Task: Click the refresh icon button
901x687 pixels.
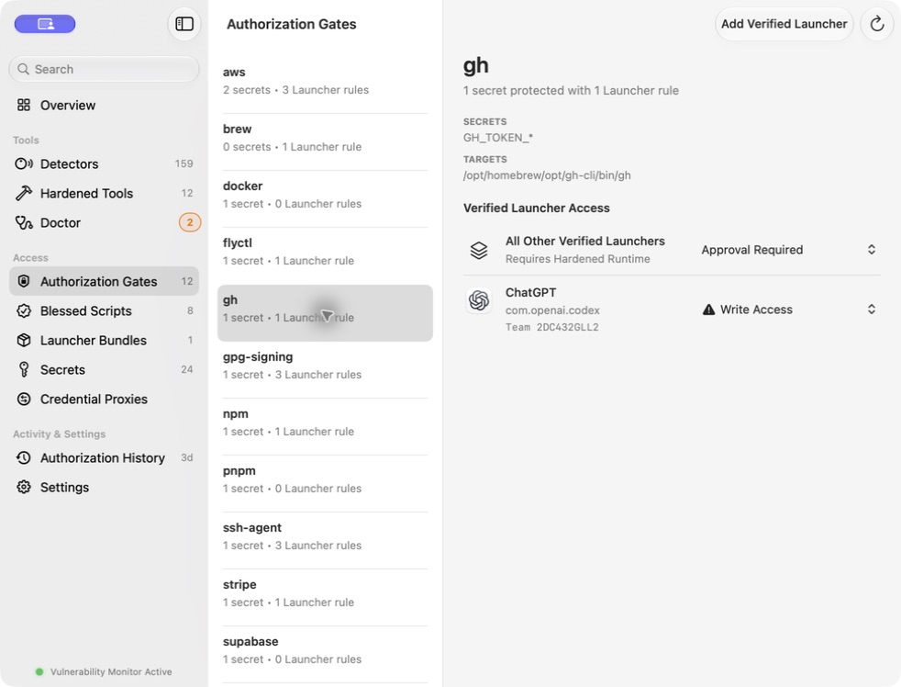Action: [876, 24]
